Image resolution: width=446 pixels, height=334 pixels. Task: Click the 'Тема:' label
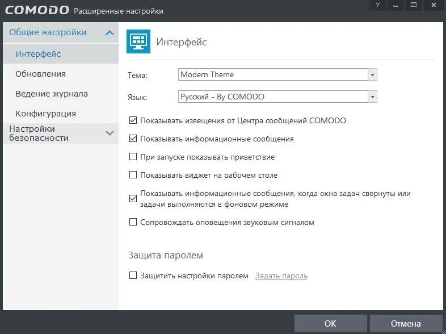click(x=137, y=75)
